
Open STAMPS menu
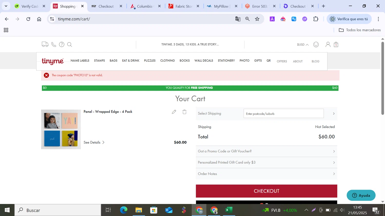99,61
